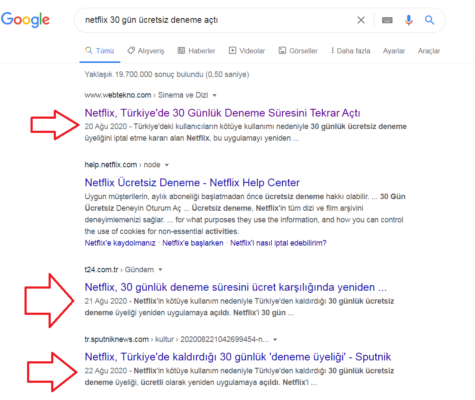Clear the search box with the X icon

tap(361, 20)
